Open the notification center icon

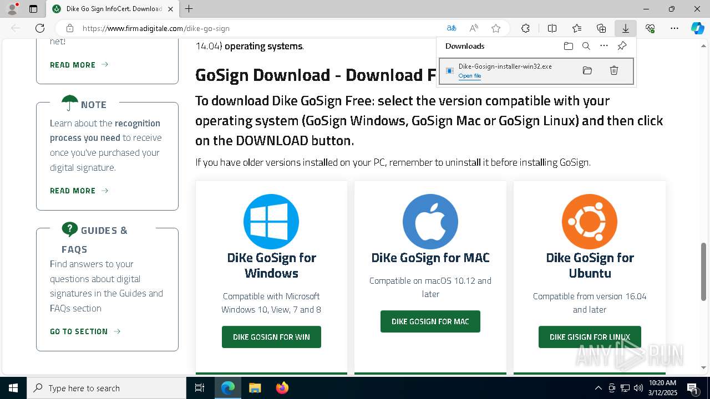click(x=692, y=388)
